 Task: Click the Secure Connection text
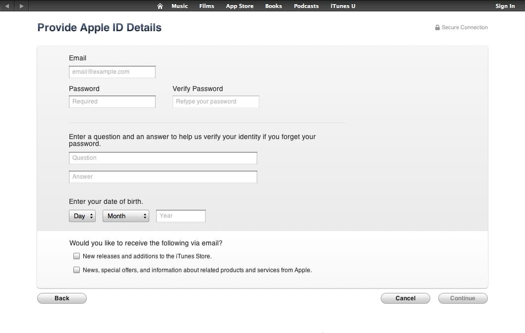coord(465,27)
